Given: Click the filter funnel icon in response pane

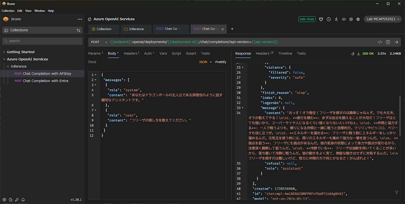Looking at the screenshot, I should (x=396, y=192).
